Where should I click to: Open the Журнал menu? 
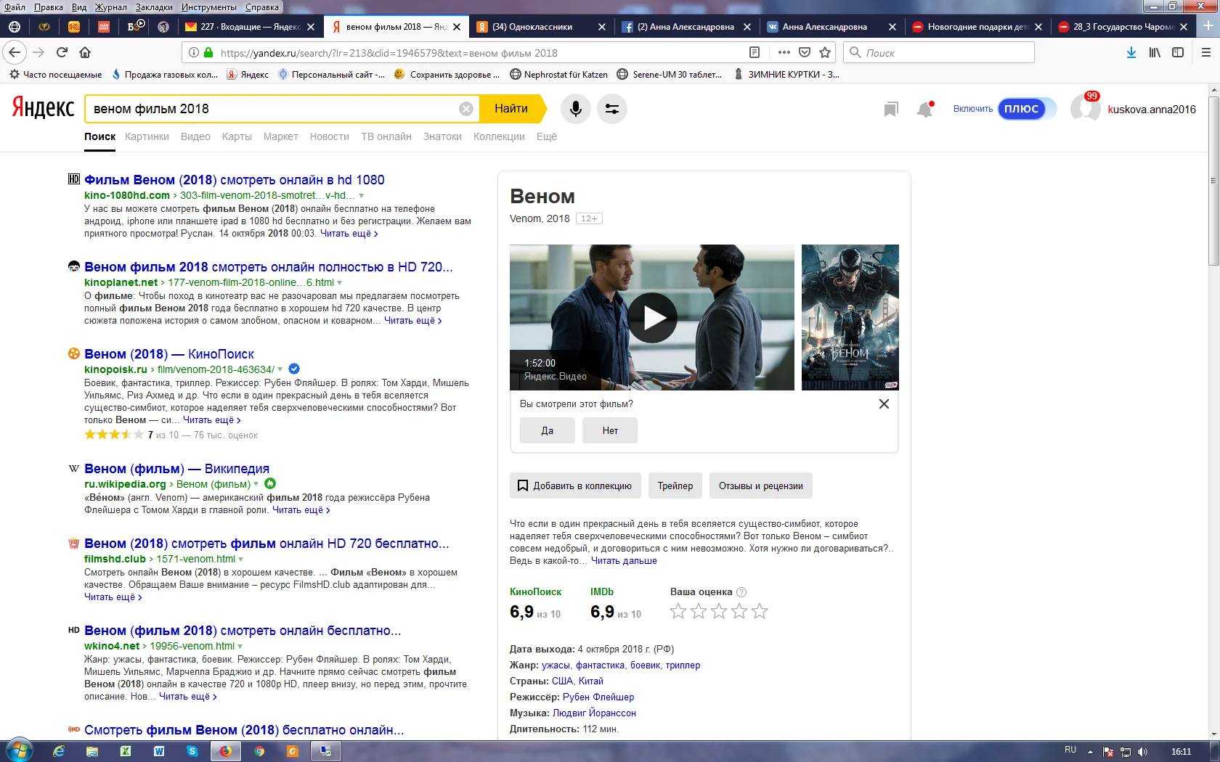coord(111,7)
